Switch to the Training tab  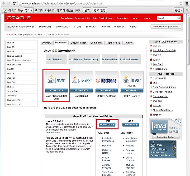pos(128,43)
